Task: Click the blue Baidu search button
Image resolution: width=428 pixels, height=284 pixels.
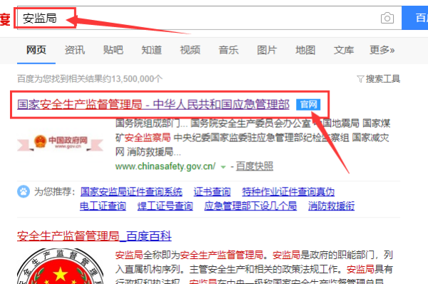Action: click(415, 18)
